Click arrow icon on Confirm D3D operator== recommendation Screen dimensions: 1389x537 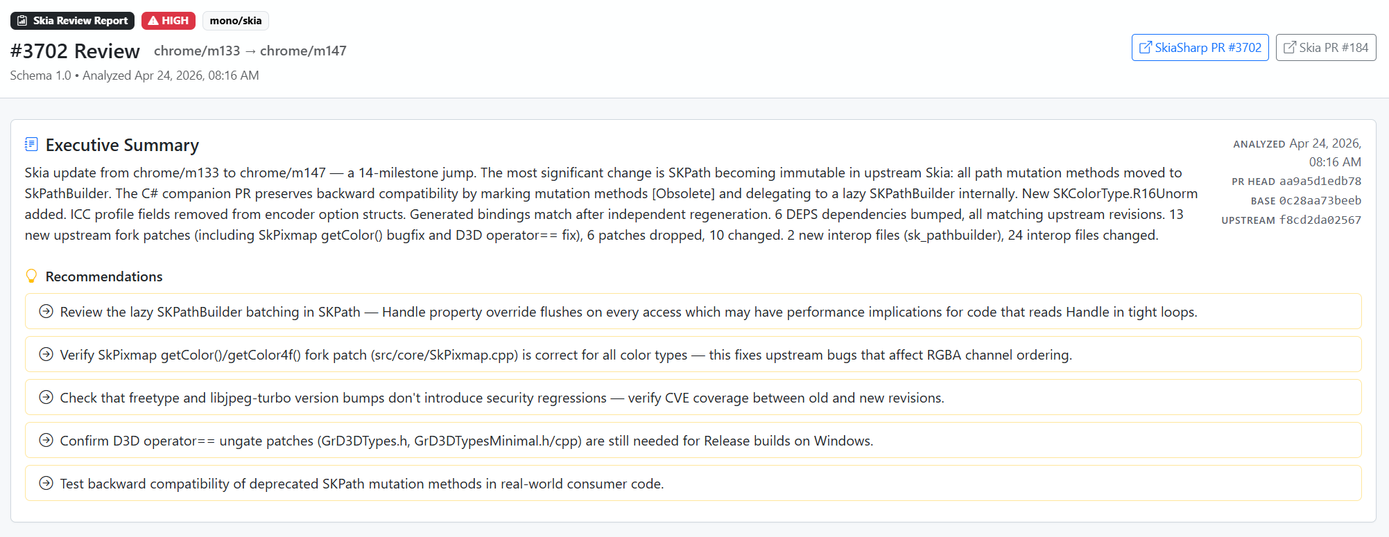(x=46, y=440)
